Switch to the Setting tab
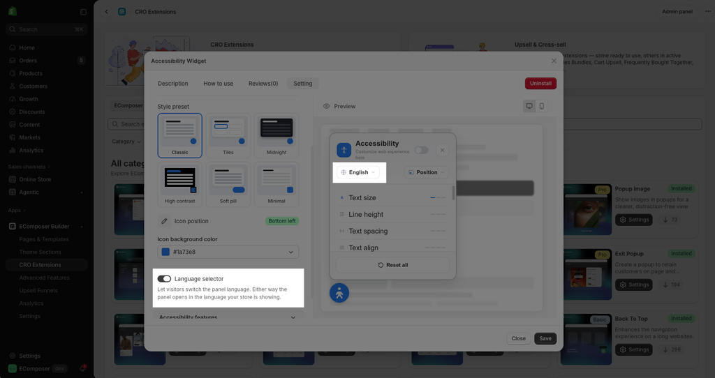 303,84
